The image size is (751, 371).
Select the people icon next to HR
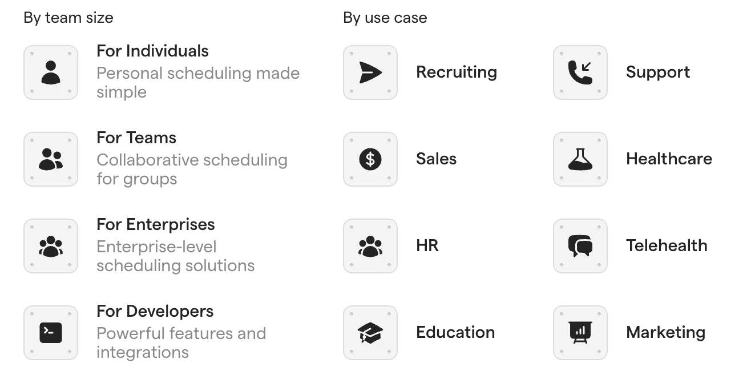tap(370, 246)
